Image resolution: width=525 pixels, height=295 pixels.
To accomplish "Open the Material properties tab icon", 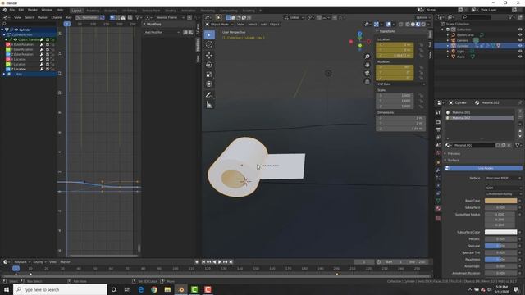I will tap(438, 208).
